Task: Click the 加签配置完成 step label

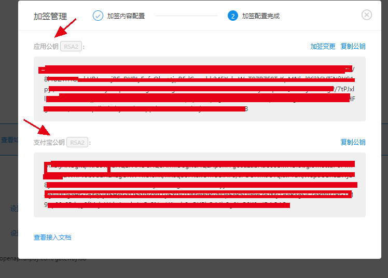Action: [x=261, y=16]
